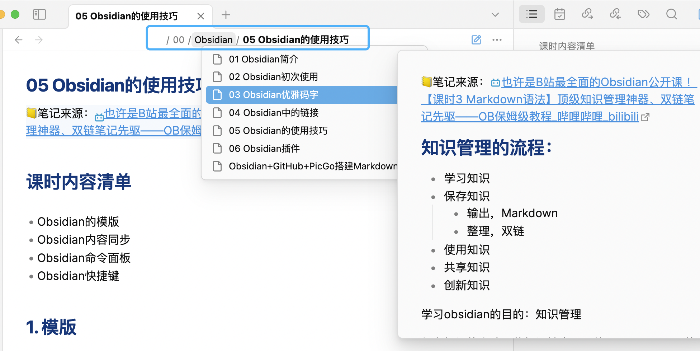Click the Obsidian breadcrumb folder
Image resolution: width=700 pixels, height=351 pixels.
point(213,40)
